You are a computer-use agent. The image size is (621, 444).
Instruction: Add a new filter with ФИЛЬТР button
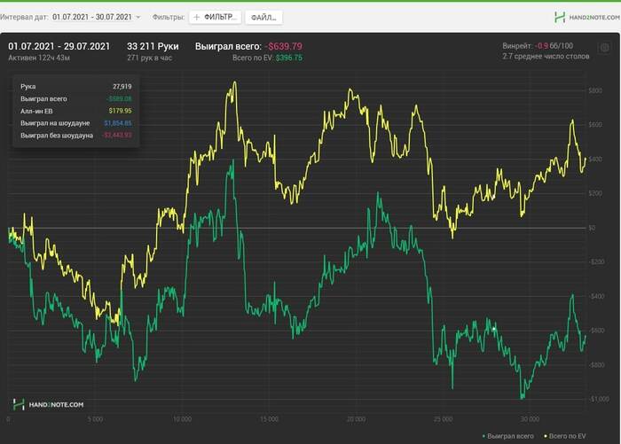coord(215,18)
